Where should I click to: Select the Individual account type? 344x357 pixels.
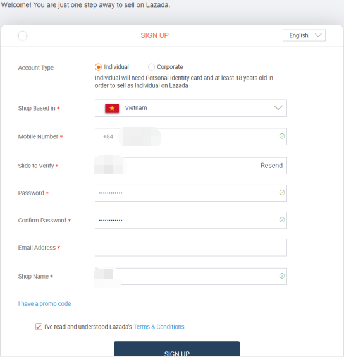(99, 67)
